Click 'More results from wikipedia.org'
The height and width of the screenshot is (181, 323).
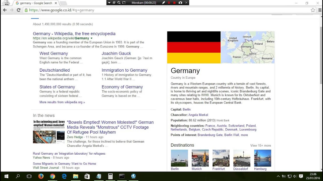(x=62, y=102)
